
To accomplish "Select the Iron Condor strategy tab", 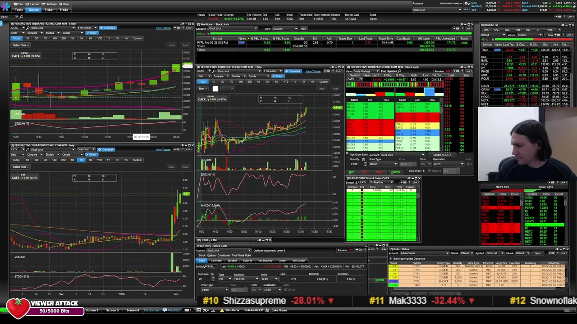I will 299,261.
